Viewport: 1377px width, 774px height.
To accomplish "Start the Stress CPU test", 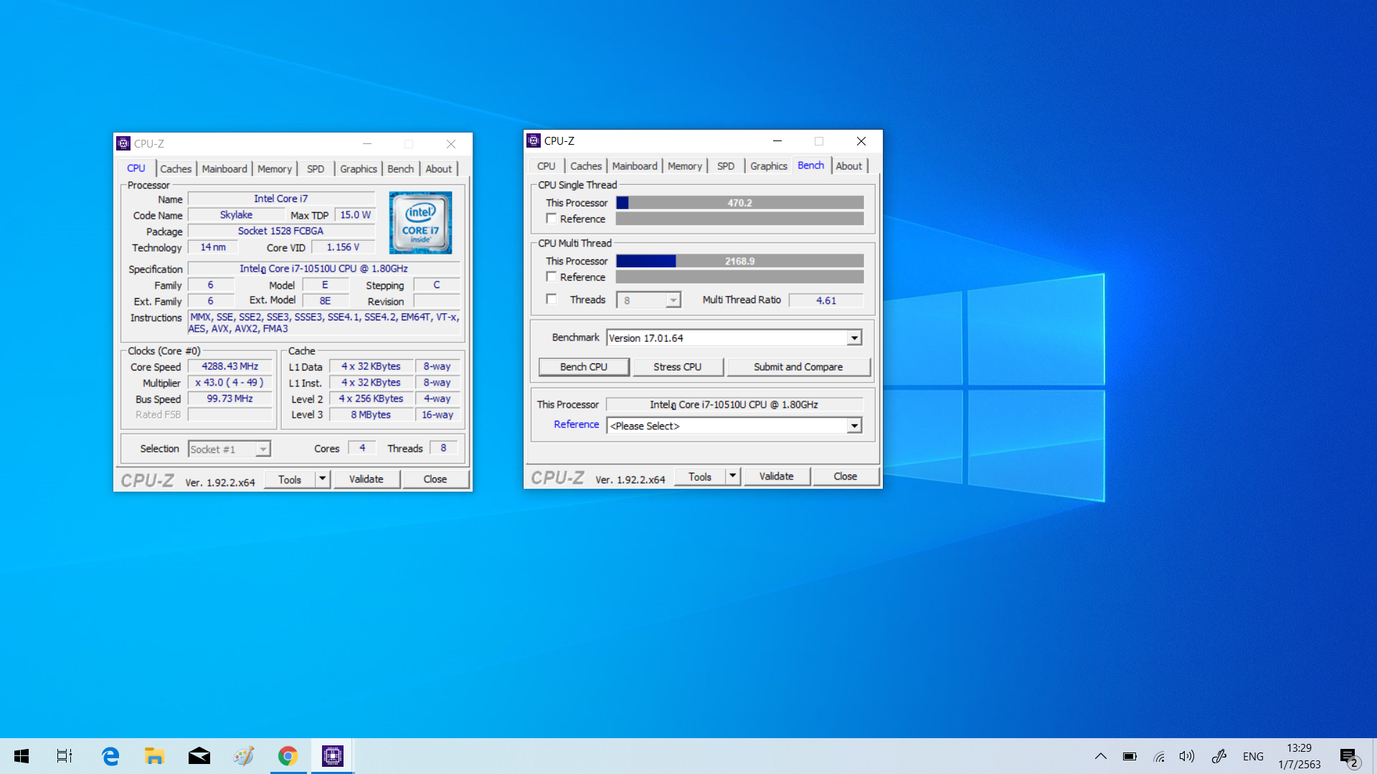I will pyautogui.click(x=678, y=367).
